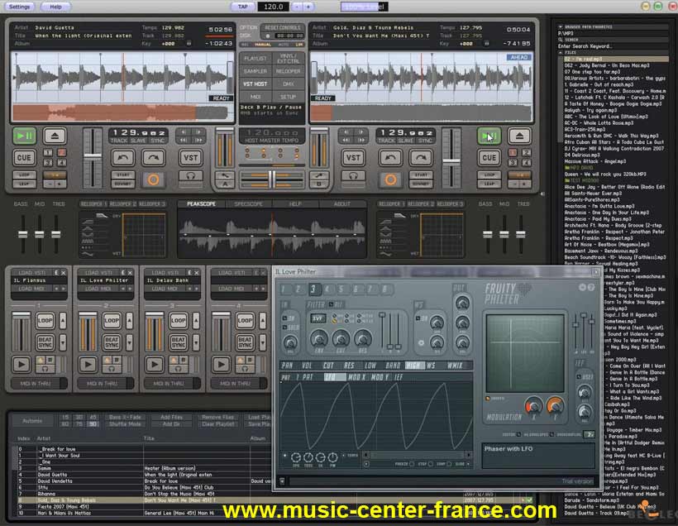Turn the Philter CUT knob
The width and height of the screenshot is (678, 526).
341,339
